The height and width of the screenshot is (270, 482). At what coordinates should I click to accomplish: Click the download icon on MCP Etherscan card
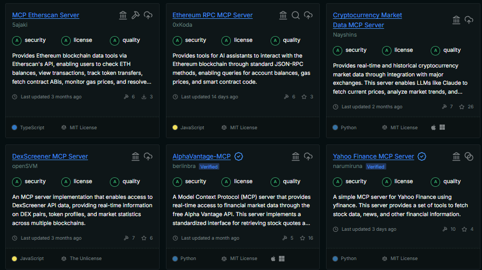pos(144,97)
